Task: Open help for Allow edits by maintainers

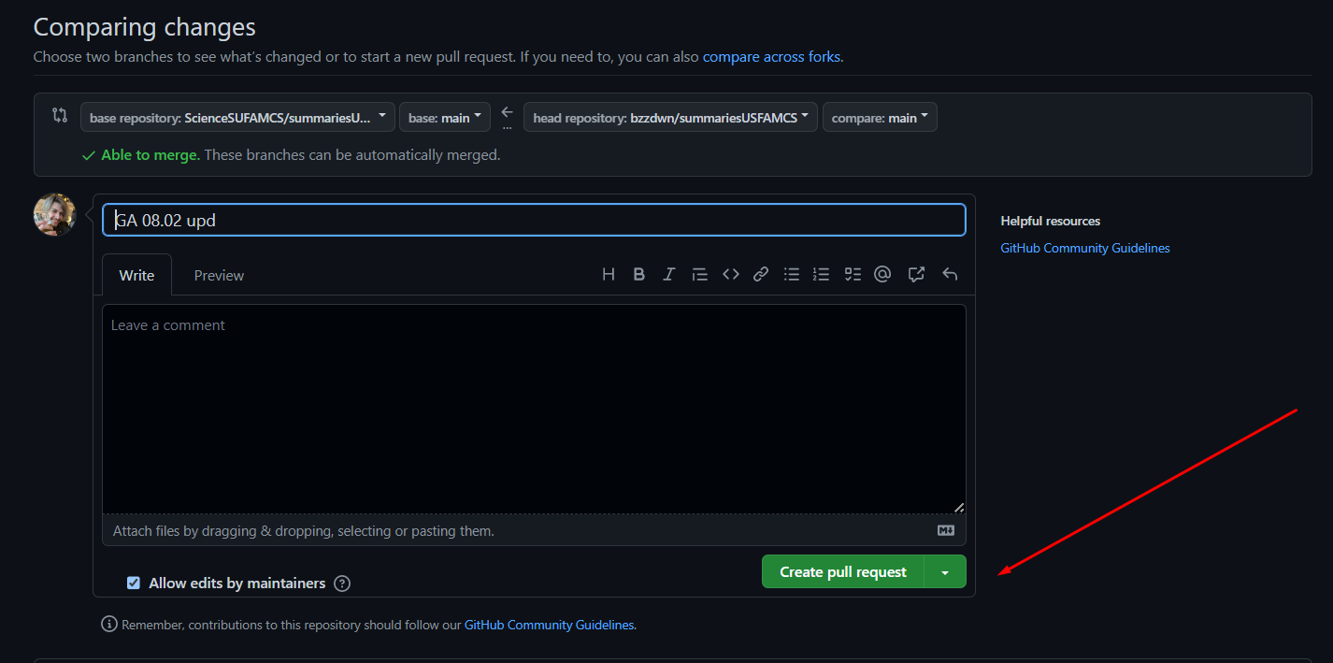Action: click(x=342, y=584)
